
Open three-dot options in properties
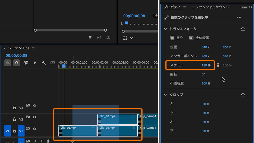click(239, 17)
